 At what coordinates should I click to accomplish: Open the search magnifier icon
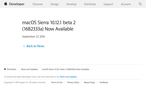(x=140, y=4)
